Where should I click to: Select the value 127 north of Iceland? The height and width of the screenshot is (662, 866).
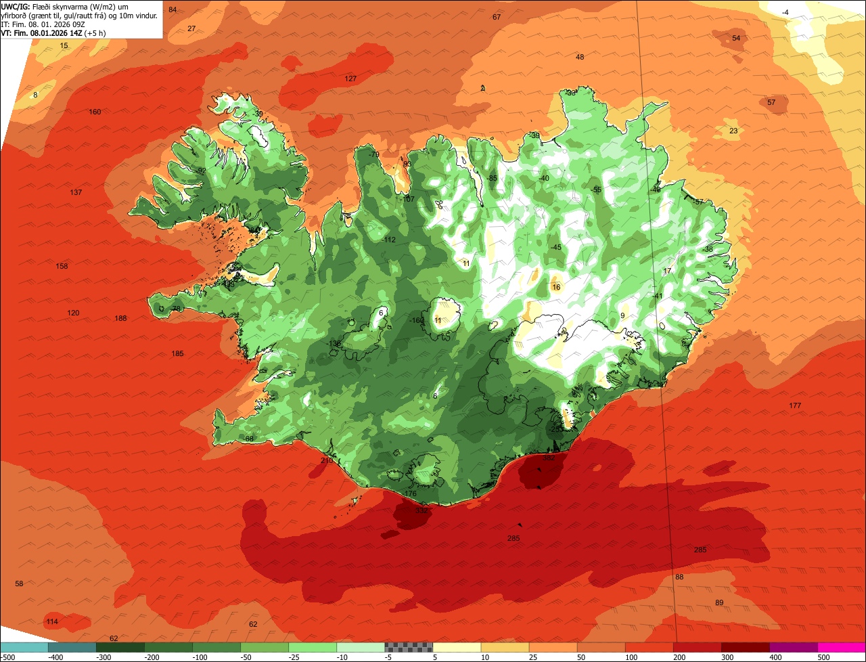350,79
